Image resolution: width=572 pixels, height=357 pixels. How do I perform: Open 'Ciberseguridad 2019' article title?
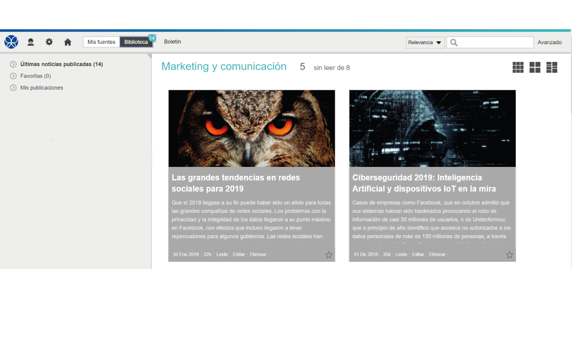click(x=424, y=183)
